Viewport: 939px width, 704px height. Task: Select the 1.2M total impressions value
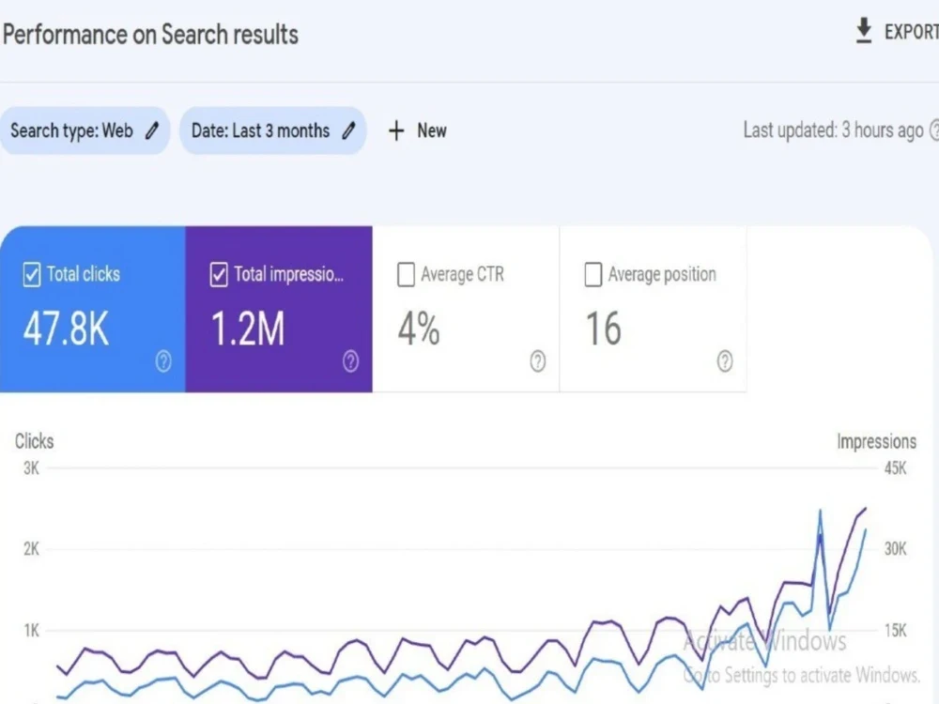tap(248, 329)
